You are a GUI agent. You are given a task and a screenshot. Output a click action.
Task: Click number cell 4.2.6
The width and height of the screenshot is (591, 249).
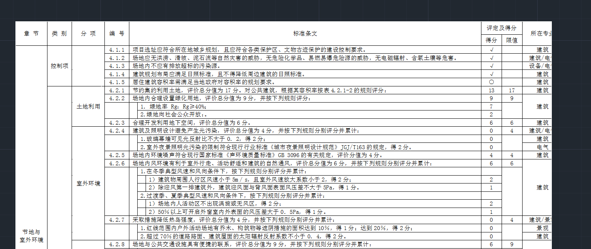117,163
